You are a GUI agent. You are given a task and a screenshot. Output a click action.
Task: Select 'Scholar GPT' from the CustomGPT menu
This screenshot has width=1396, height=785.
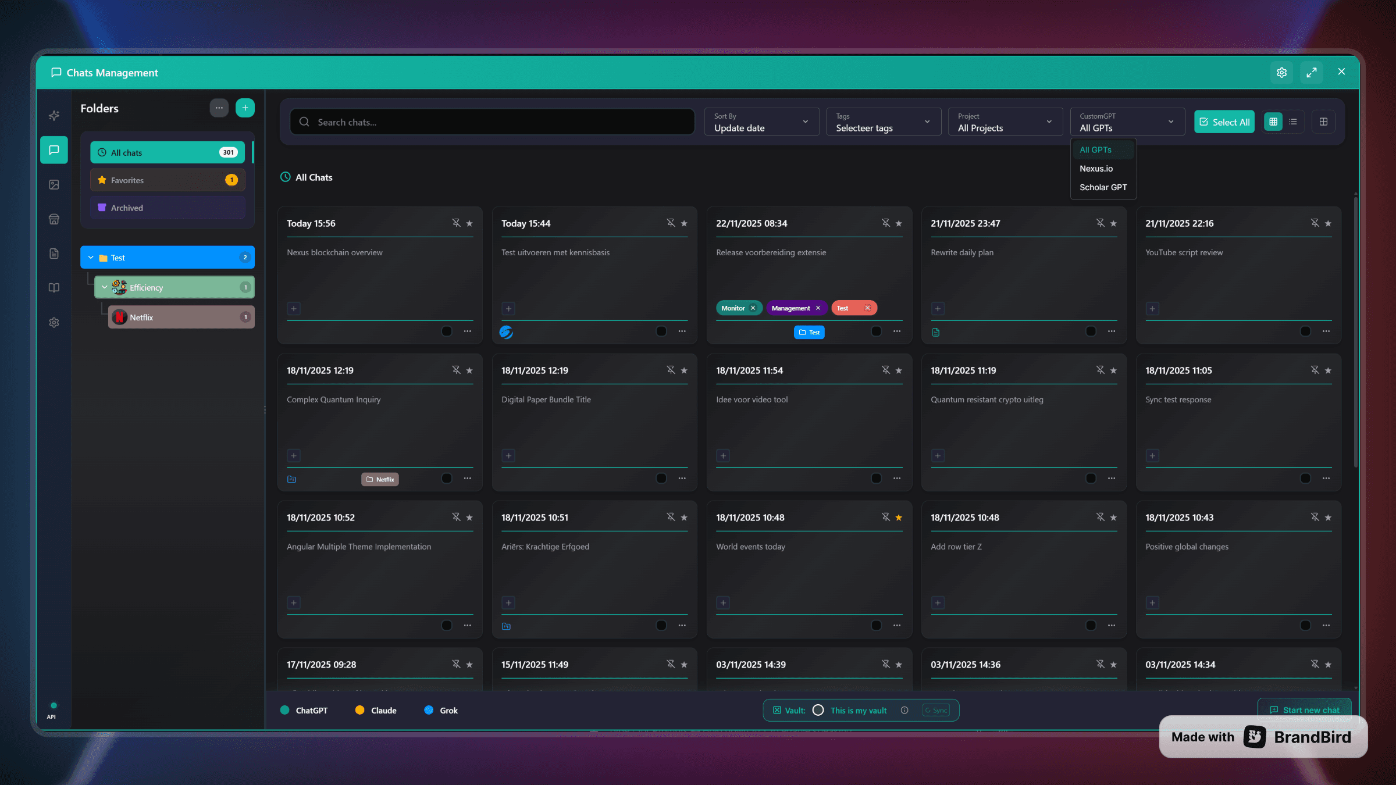pos(1103,187)
